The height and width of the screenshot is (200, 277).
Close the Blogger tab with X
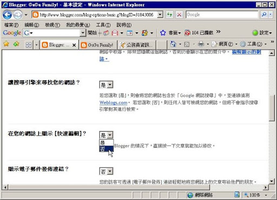point(74,45)
